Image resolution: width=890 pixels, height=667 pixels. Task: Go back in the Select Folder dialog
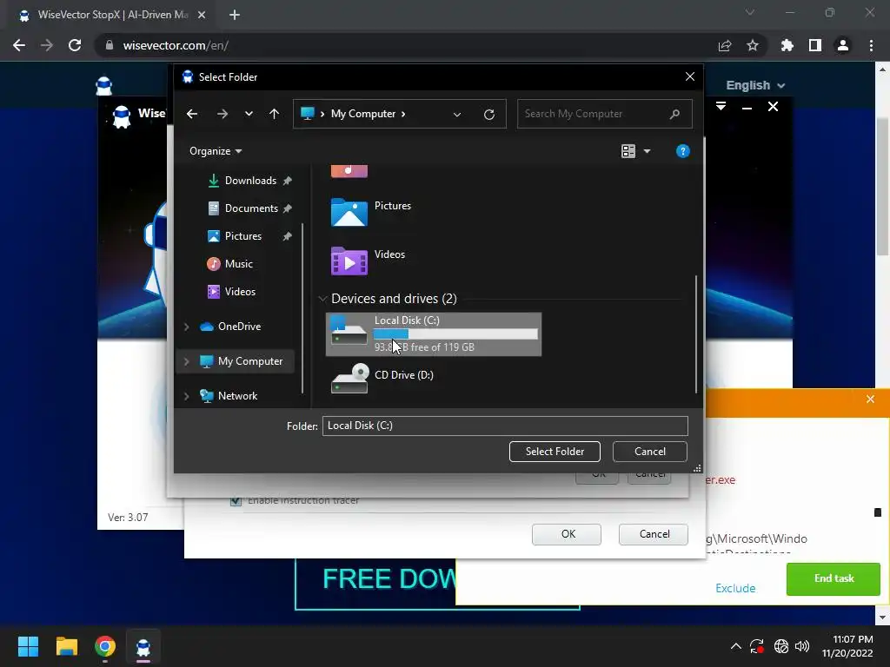(192, 114)
